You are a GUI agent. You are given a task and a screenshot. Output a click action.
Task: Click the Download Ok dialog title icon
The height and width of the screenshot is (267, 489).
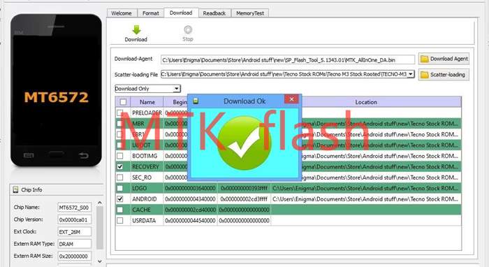pyautogui.click(x=196, y=101)
